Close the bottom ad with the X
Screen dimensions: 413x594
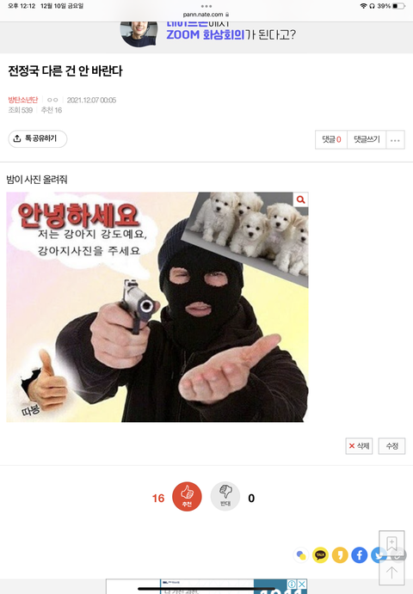(x=302, y=584)
